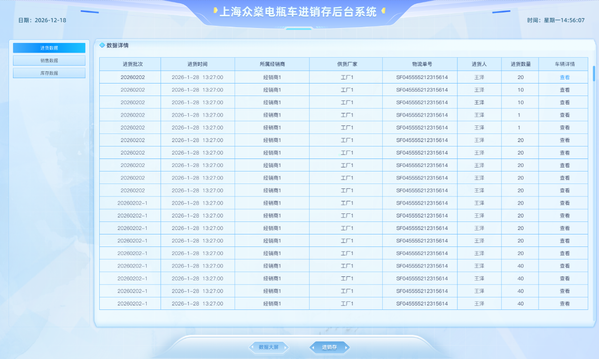Select 进货数据 in the left sidebar
This screenshot has height=359, width=599.
pyautogui.click(x=49, y=48)
